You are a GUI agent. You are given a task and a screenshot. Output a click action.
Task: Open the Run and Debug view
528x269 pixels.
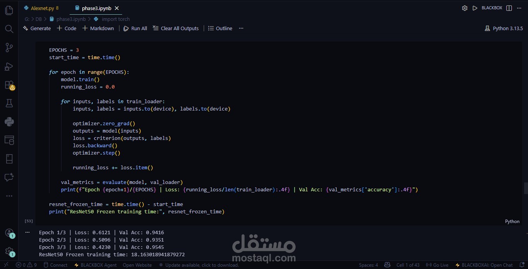click(9, 66)
